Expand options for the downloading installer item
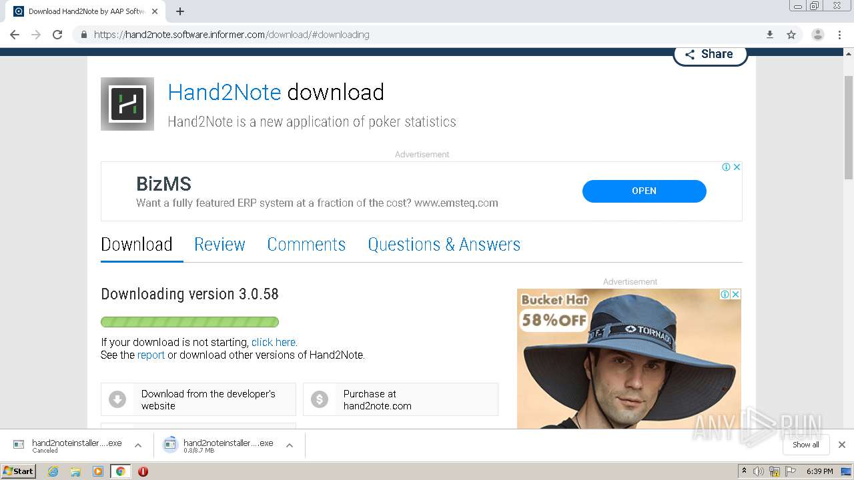The height and width of the screenshot is (480, 854). [x=290, y=445]
